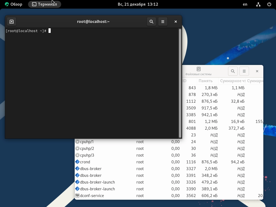
Task: Click process ID 1112 cell
Action: (191, 101)
